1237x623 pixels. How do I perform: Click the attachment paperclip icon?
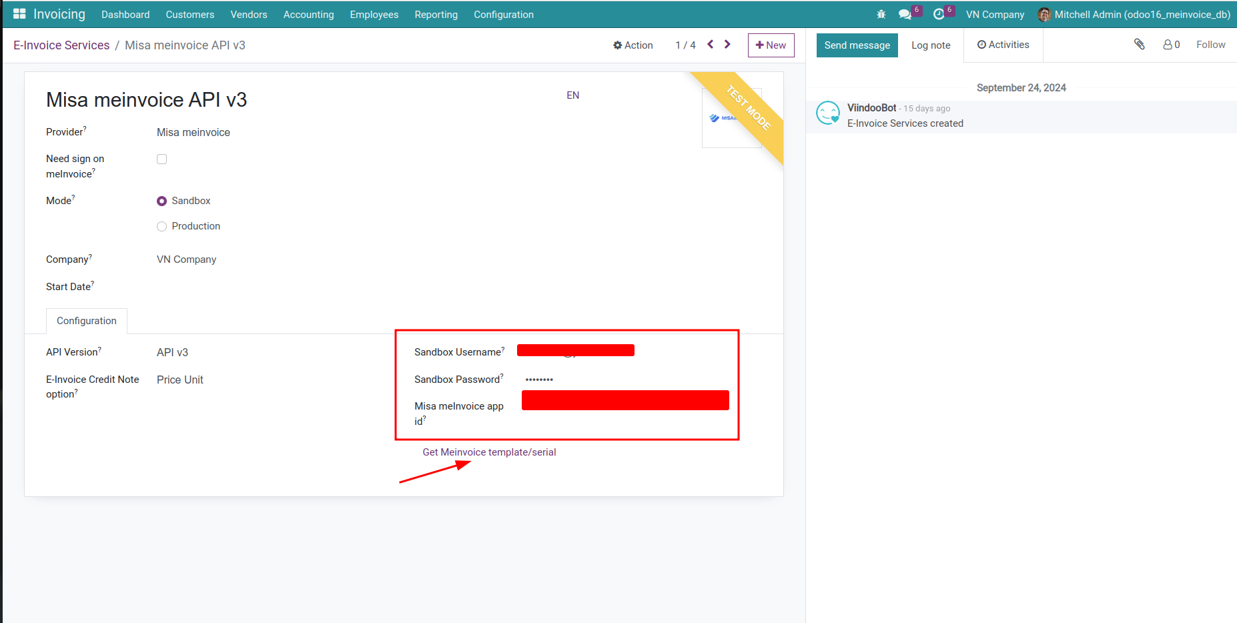tap(1140, 44)
